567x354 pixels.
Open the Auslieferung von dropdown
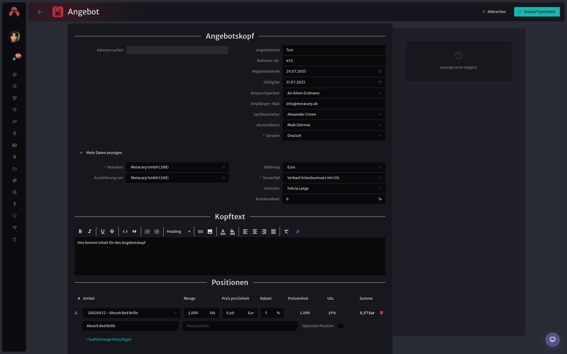point(177,178)
